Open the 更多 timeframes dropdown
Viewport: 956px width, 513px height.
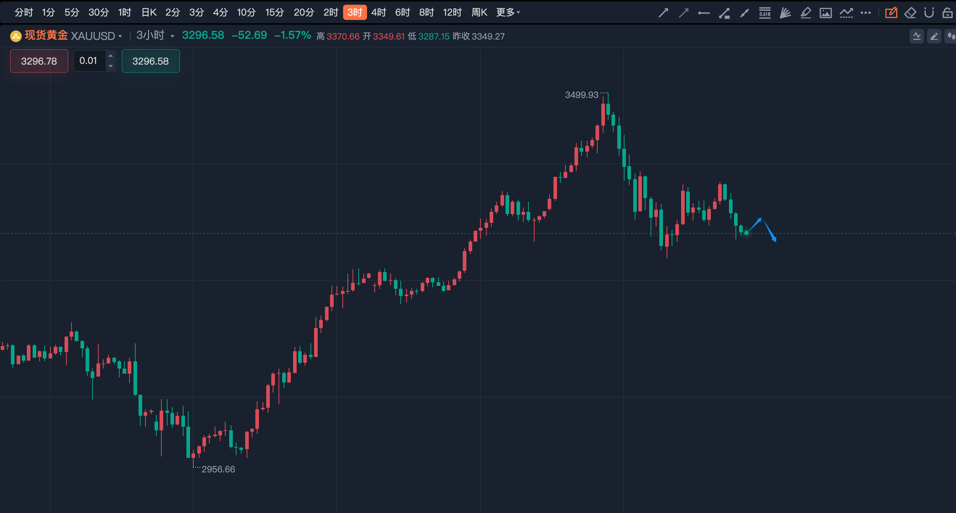click(x=508, y=13)
